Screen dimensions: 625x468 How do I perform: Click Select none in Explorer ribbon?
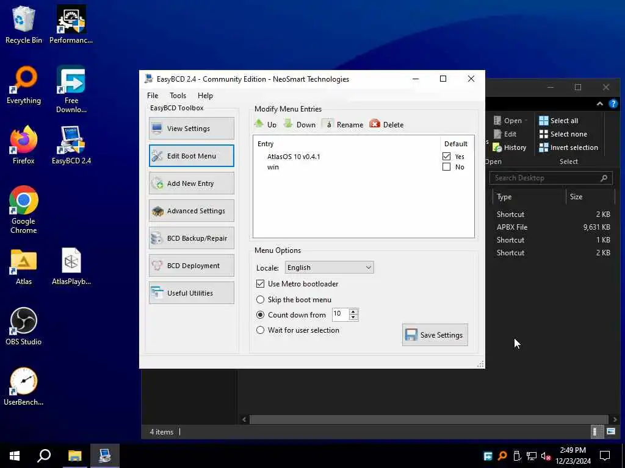tap(563, 134)
